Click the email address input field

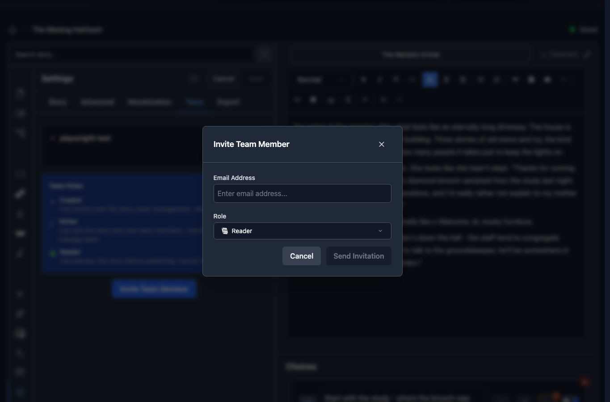pos(302,193)
